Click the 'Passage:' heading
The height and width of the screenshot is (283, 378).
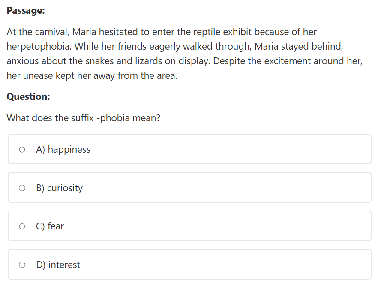point(26,11)
